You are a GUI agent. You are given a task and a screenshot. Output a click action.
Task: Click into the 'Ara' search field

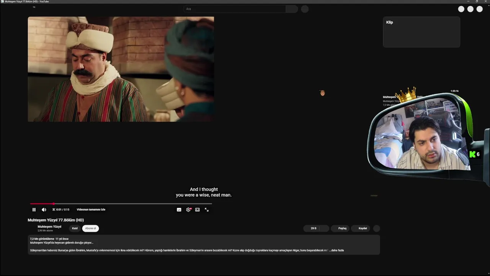pos(234,9)
